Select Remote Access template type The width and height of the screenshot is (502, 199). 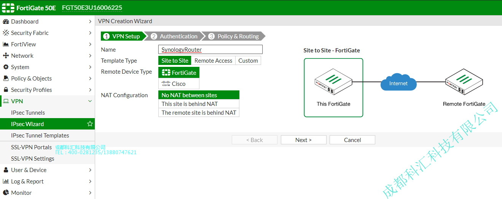(213, 60)
